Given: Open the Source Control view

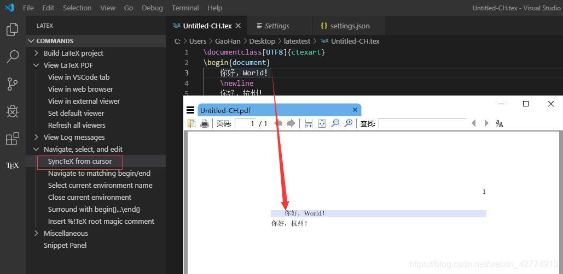Looking at the screenshot, I should (13, 84).
